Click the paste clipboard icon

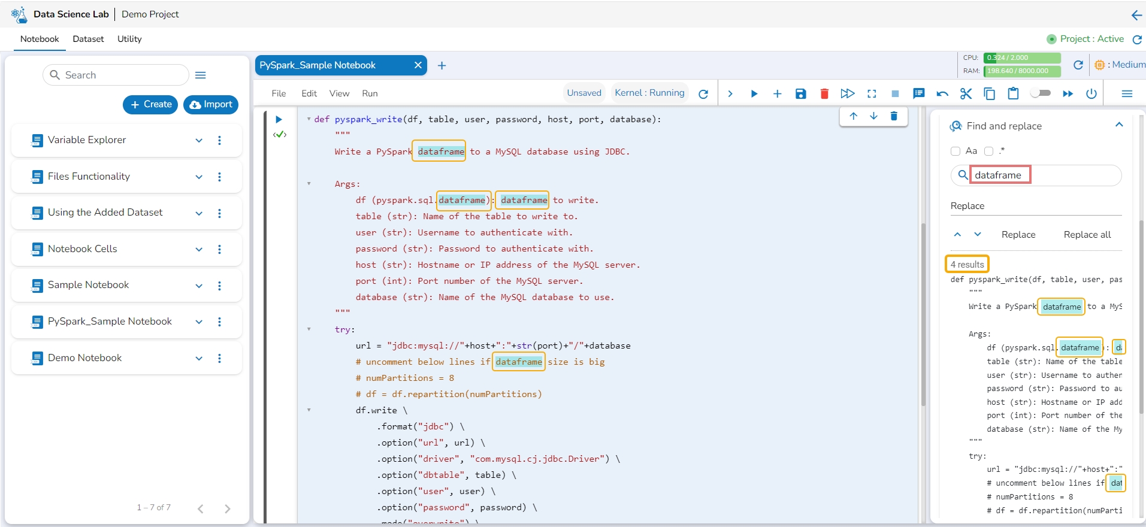pos(1013,93)
